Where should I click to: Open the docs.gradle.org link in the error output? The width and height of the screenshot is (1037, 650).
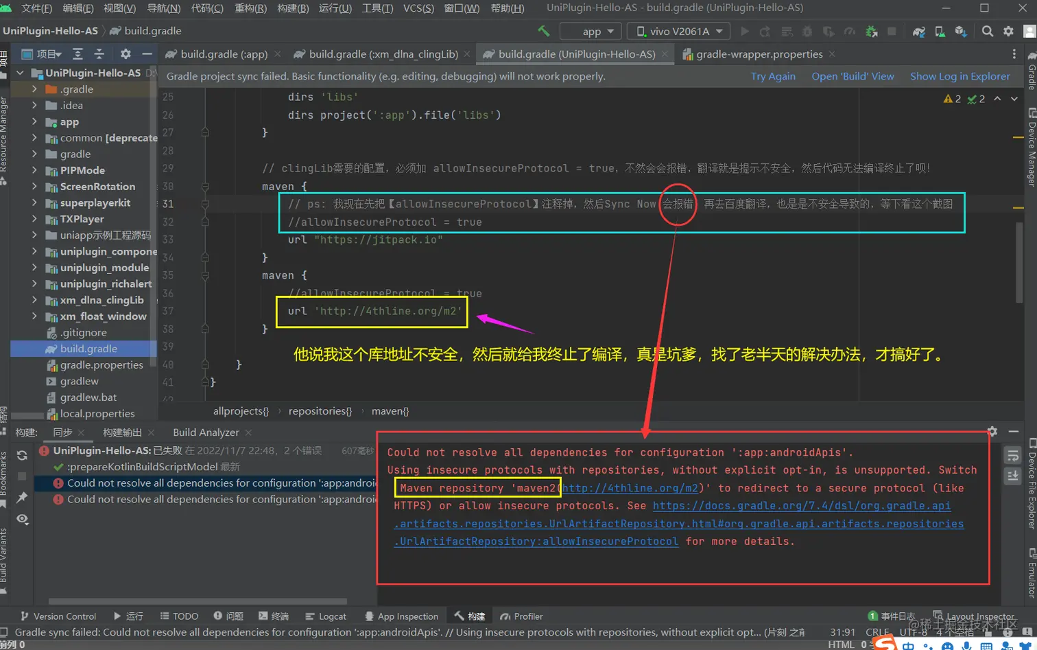802,506
